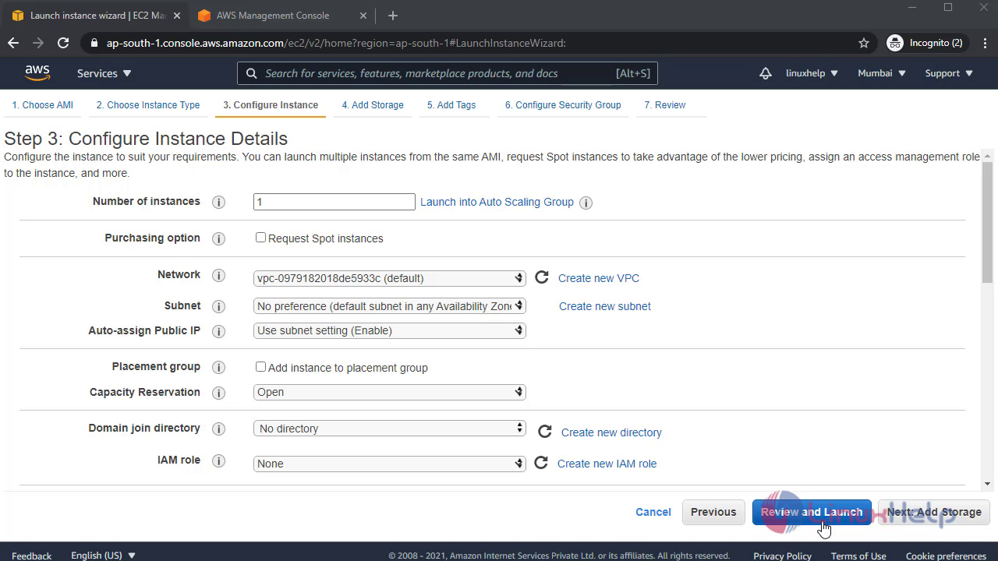Click info icon next to Capacity Reservation
Image resolution: width=998 pixels, height=561 pixels.
click(x=219, y=393)
